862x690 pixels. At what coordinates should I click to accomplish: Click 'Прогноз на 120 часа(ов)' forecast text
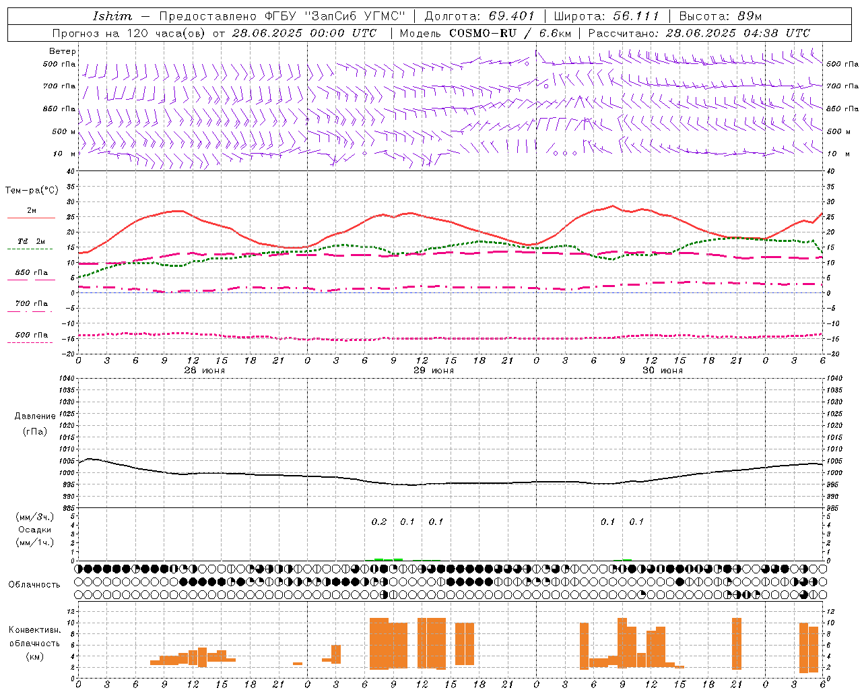pos(129,33)
